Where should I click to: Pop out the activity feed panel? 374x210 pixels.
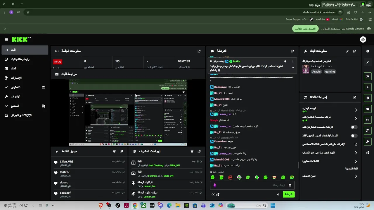pyautogui.click(x=121, y=151)
